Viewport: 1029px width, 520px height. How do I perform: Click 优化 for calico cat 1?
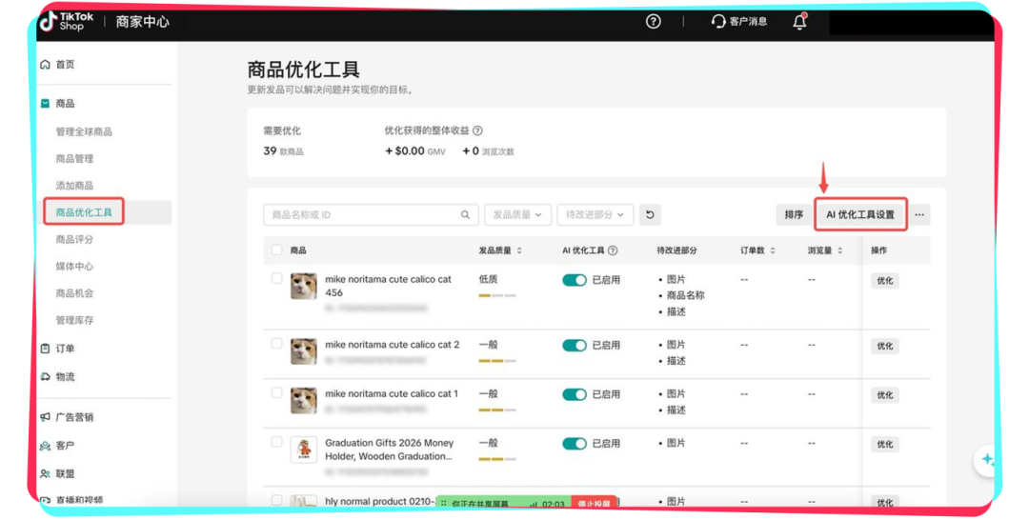[x=884, y=395]
